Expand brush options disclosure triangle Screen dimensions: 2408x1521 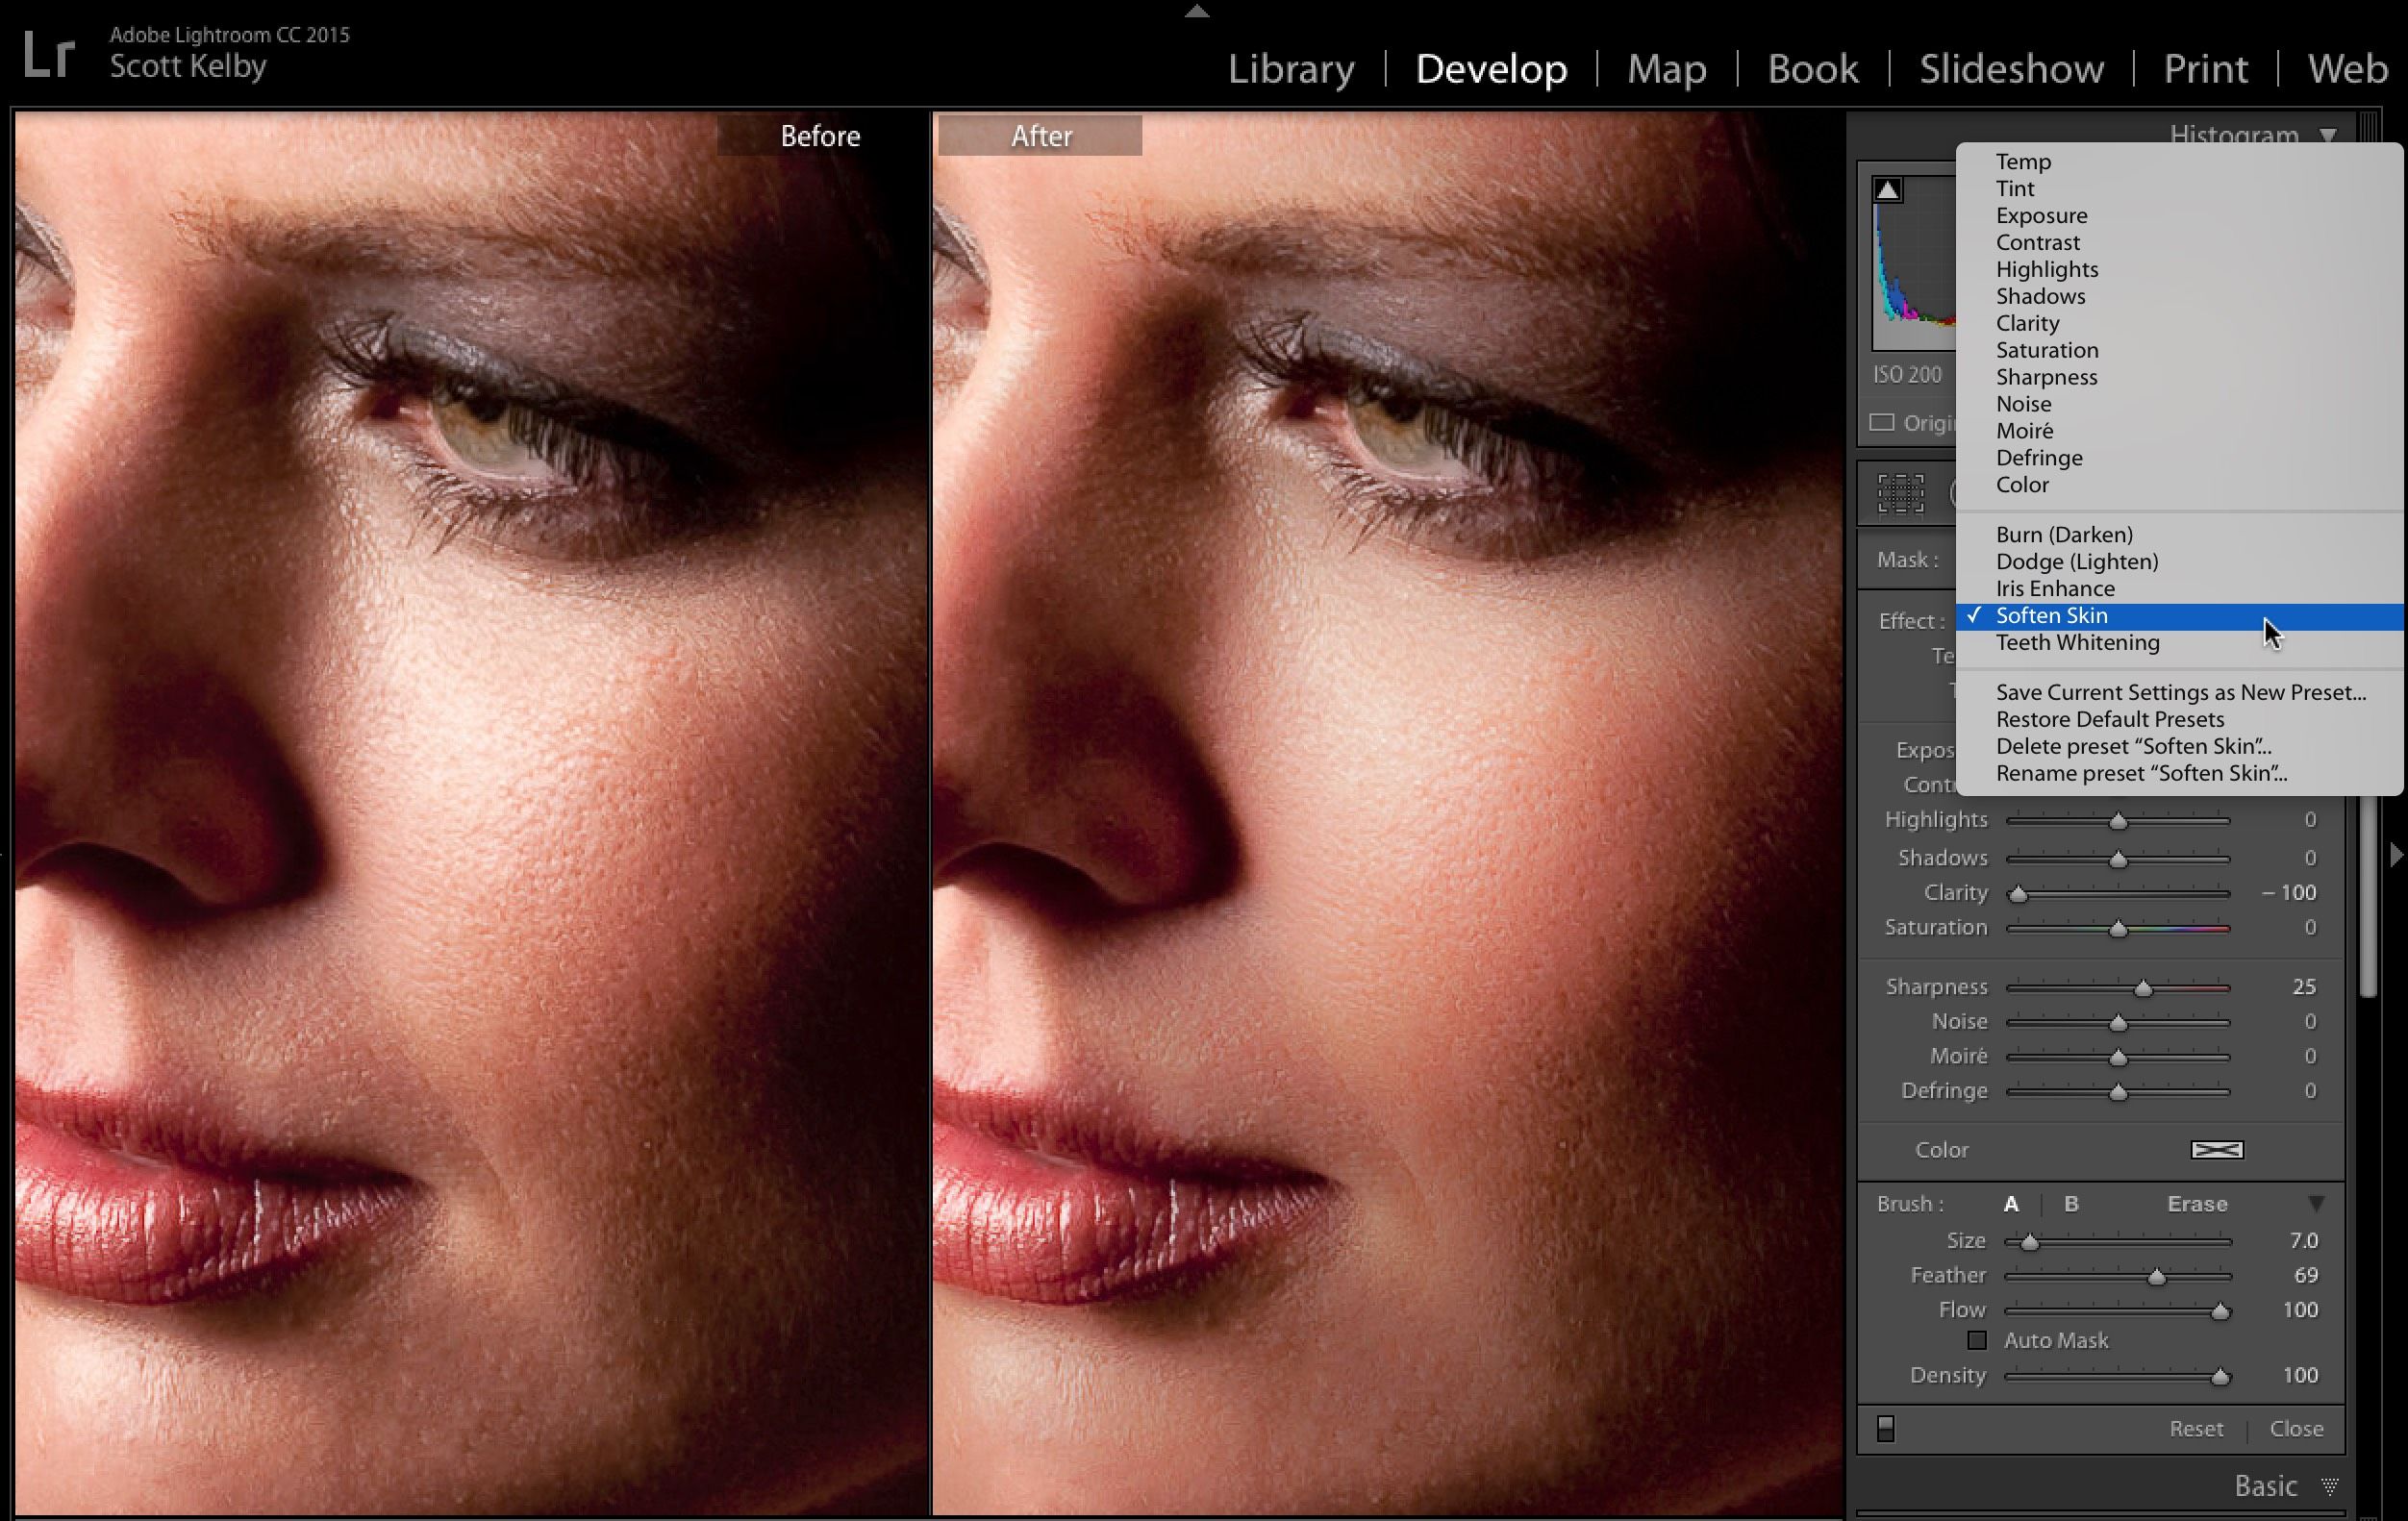(2316, 1203)
